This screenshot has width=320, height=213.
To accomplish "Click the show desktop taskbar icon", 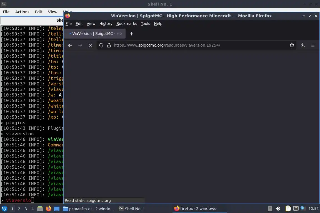I will pyautogui.click(x=57, y=209).
